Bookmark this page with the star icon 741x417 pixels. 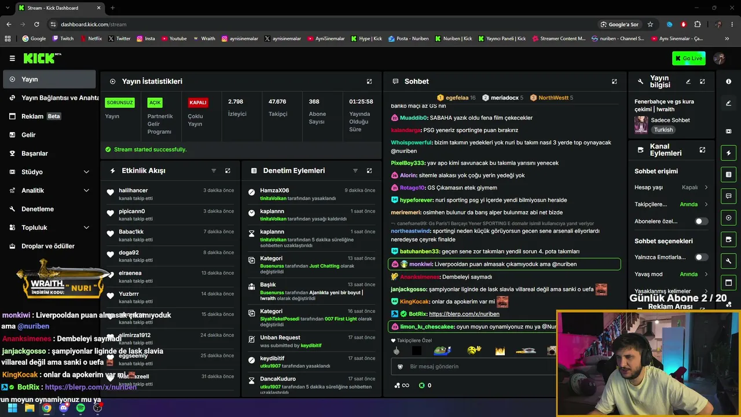pyautogui.click(x=650, y=24)
